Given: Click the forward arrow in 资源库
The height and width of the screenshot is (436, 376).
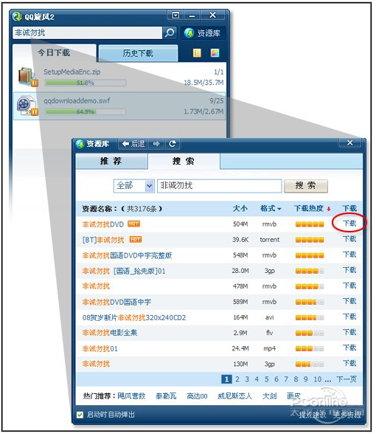Looking at the screenshot, I should point(156,144).
